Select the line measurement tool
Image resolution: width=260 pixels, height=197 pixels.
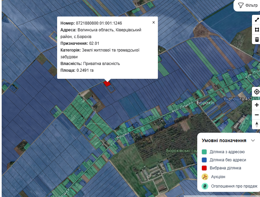click(x=257, y=20)
